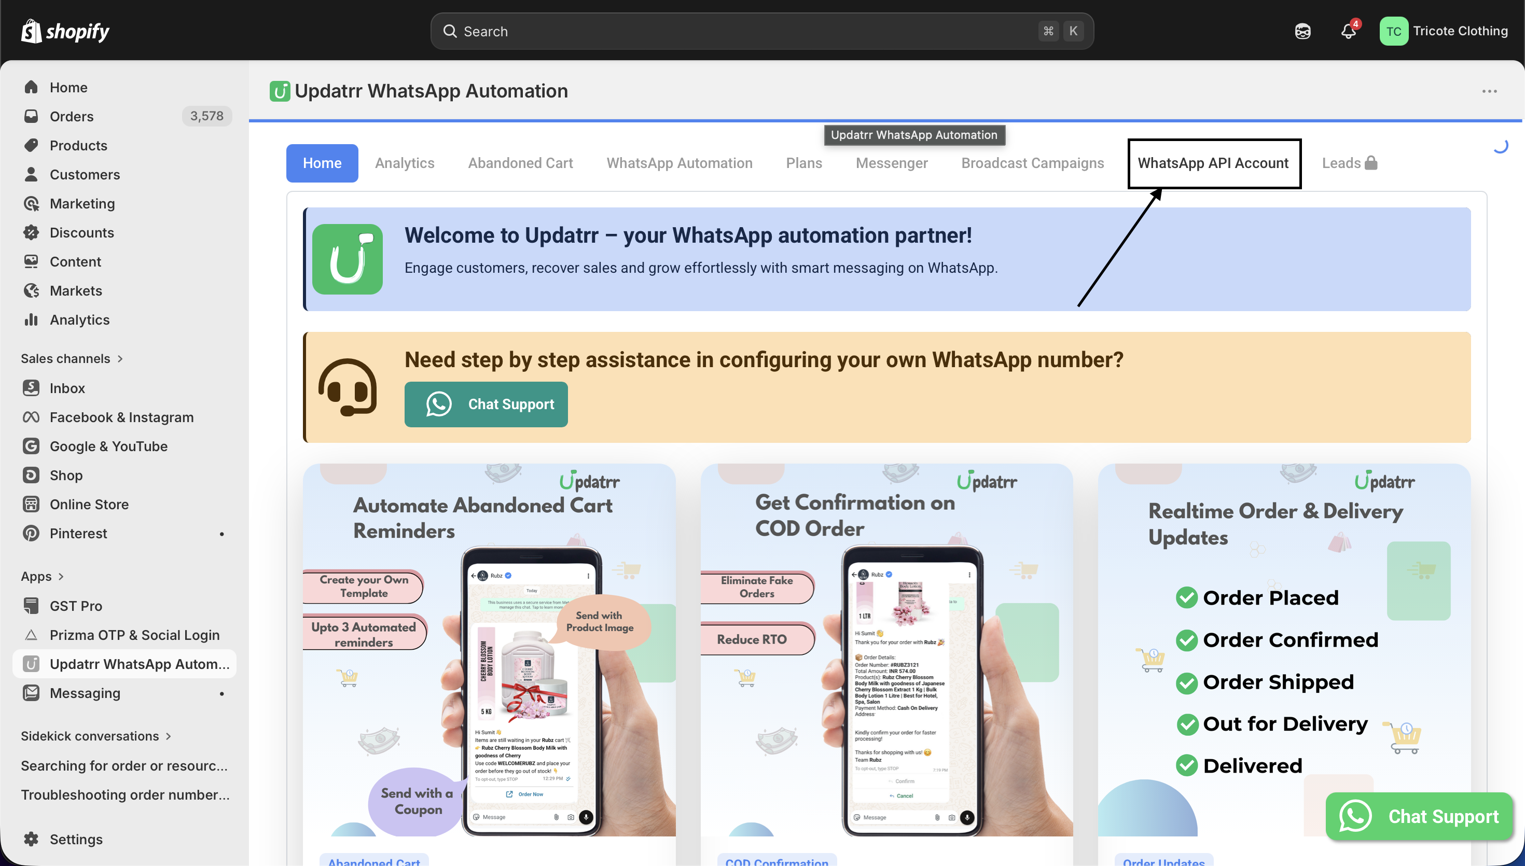
Task: Open Automate Abandoned Cart Reminders thumbnail
Action: pyautogui.click(x=489, y=649)
